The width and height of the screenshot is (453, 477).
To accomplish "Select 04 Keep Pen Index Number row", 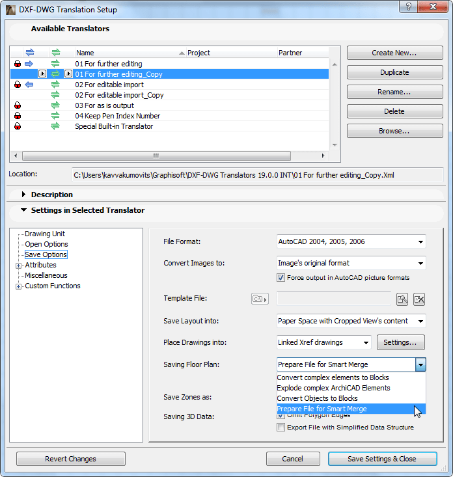I will pos(170,116).
